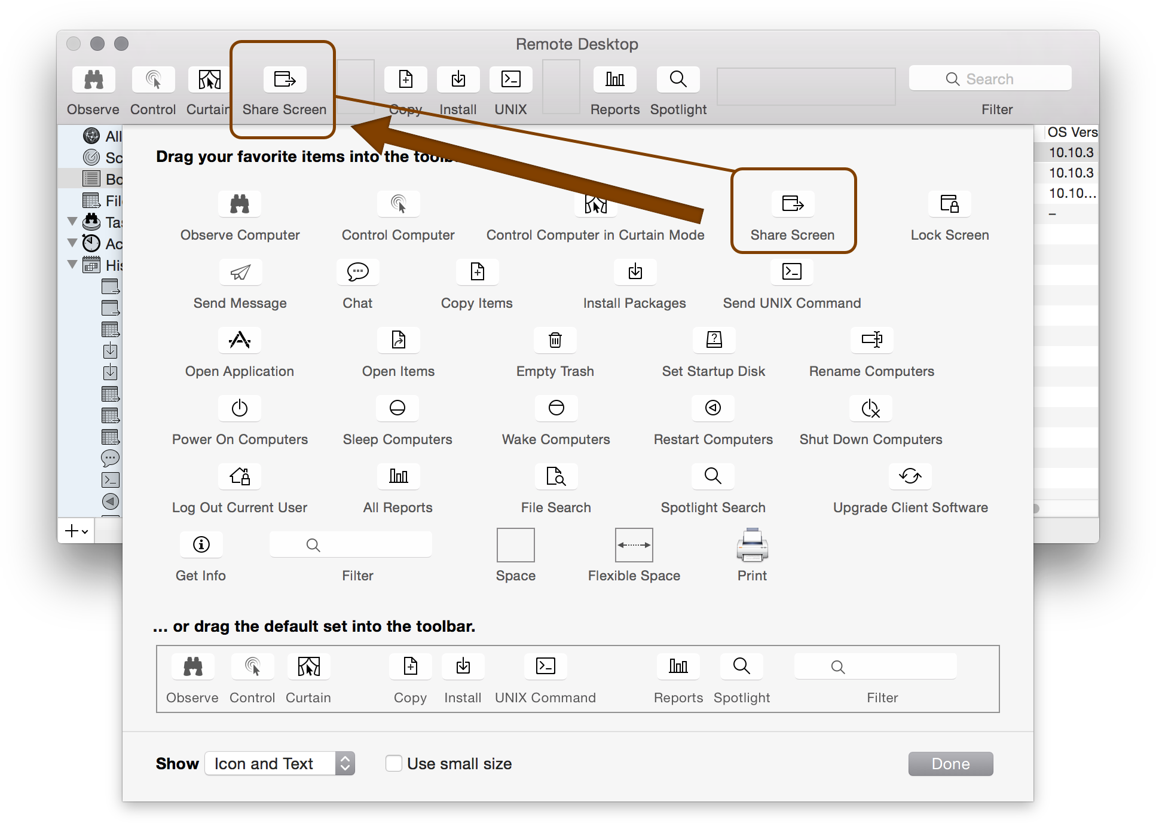Select the Set Startup Disk item
This screenshot has width=1156, height=823.
pos(714,341)
